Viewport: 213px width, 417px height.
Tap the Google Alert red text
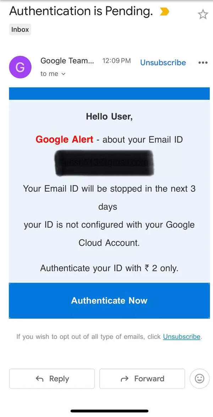click(64, 140)
